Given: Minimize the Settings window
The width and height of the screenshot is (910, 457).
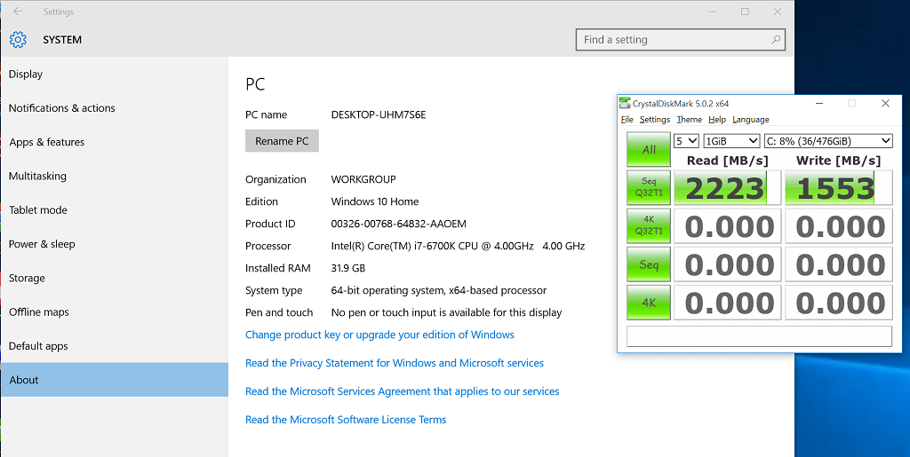Looking at the screenshot, I should click(712, 12).
